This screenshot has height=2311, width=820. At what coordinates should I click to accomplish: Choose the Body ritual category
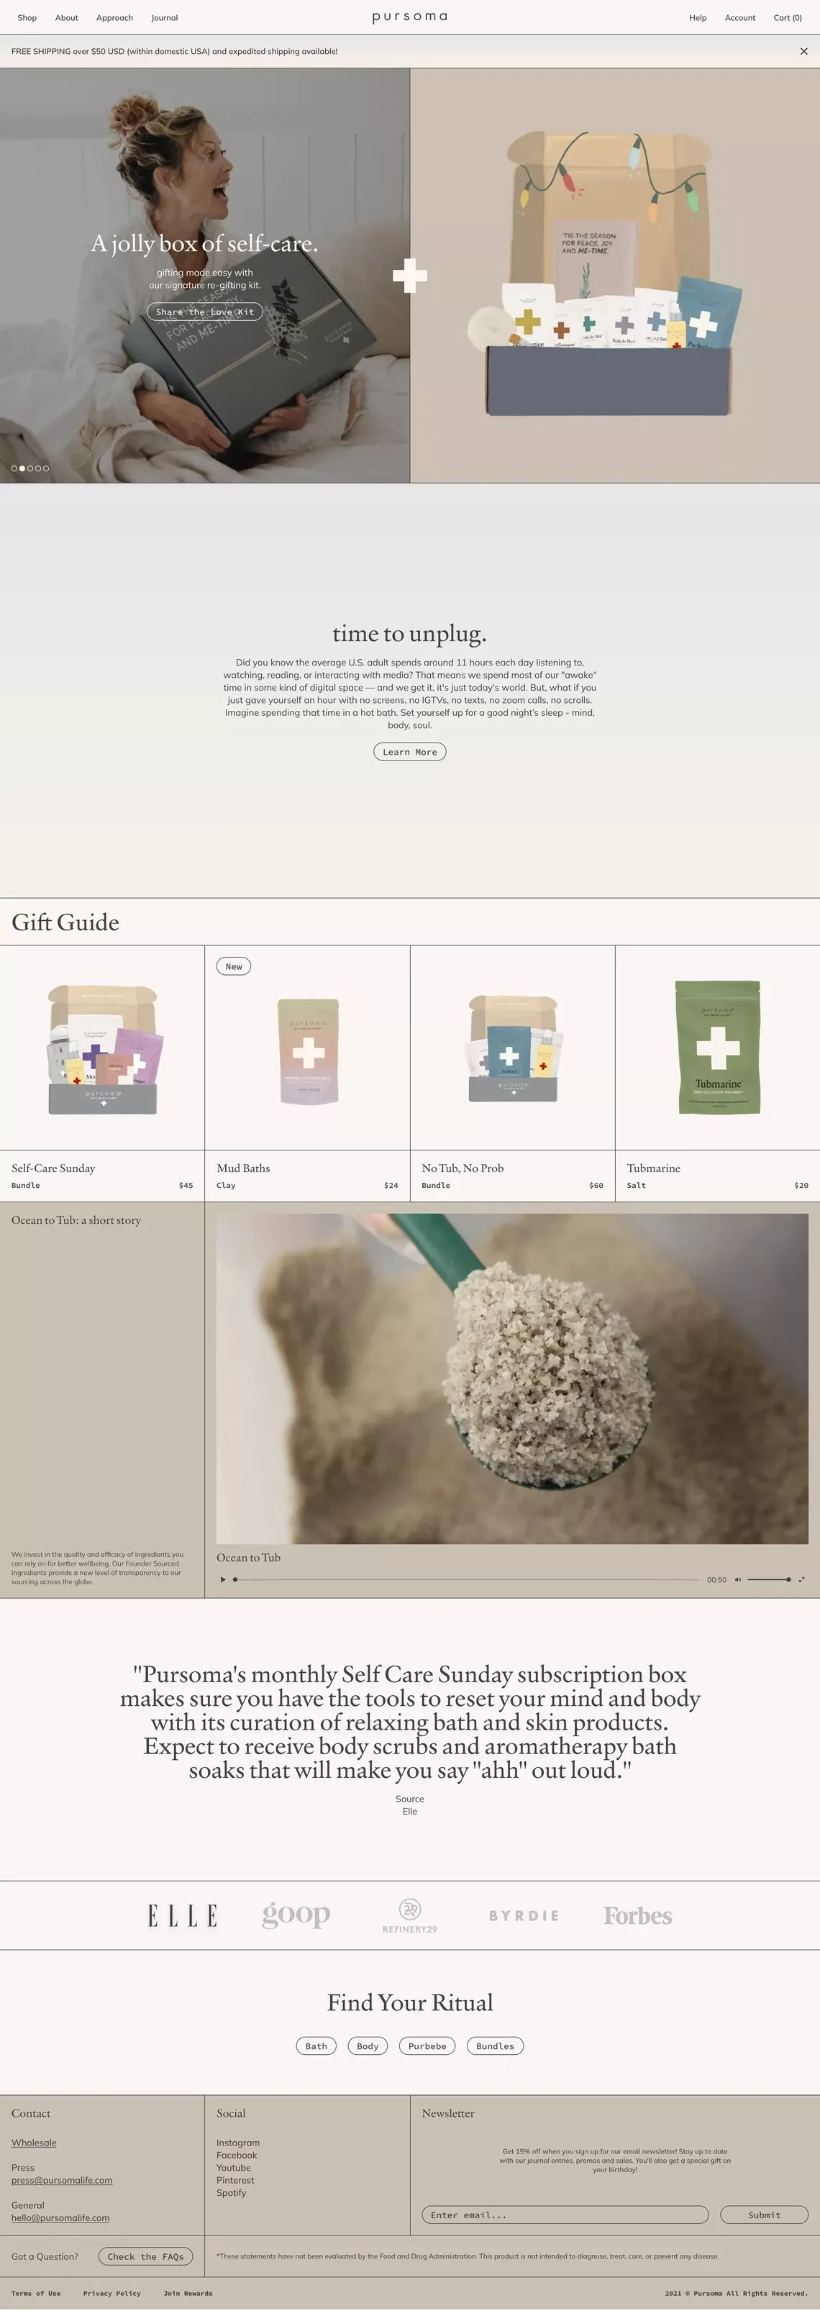[x=368, y=2046]
